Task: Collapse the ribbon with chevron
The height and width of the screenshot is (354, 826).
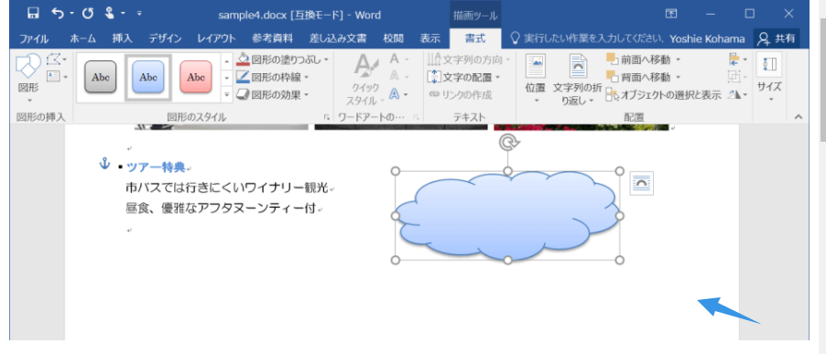Action: 799,117
